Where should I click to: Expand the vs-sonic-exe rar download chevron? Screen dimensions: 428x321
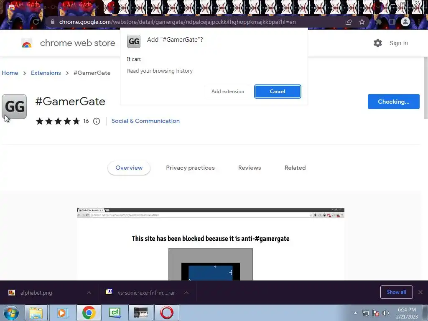[186, 293]
